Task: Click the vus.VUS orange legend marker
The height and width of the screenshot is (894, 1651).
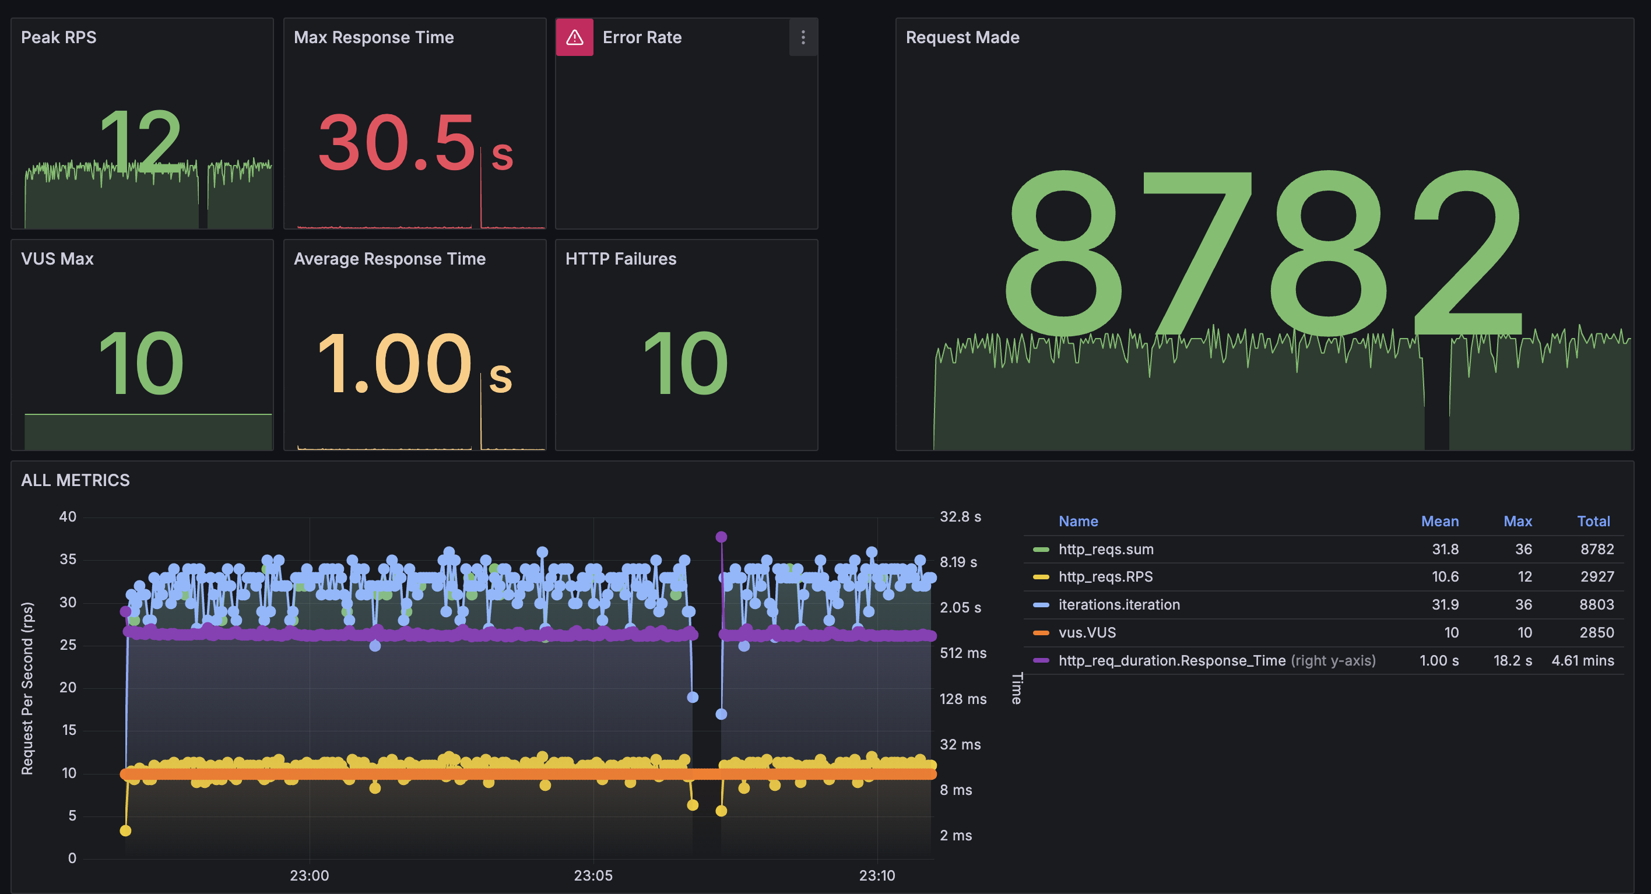Action: coord(1041,632)
